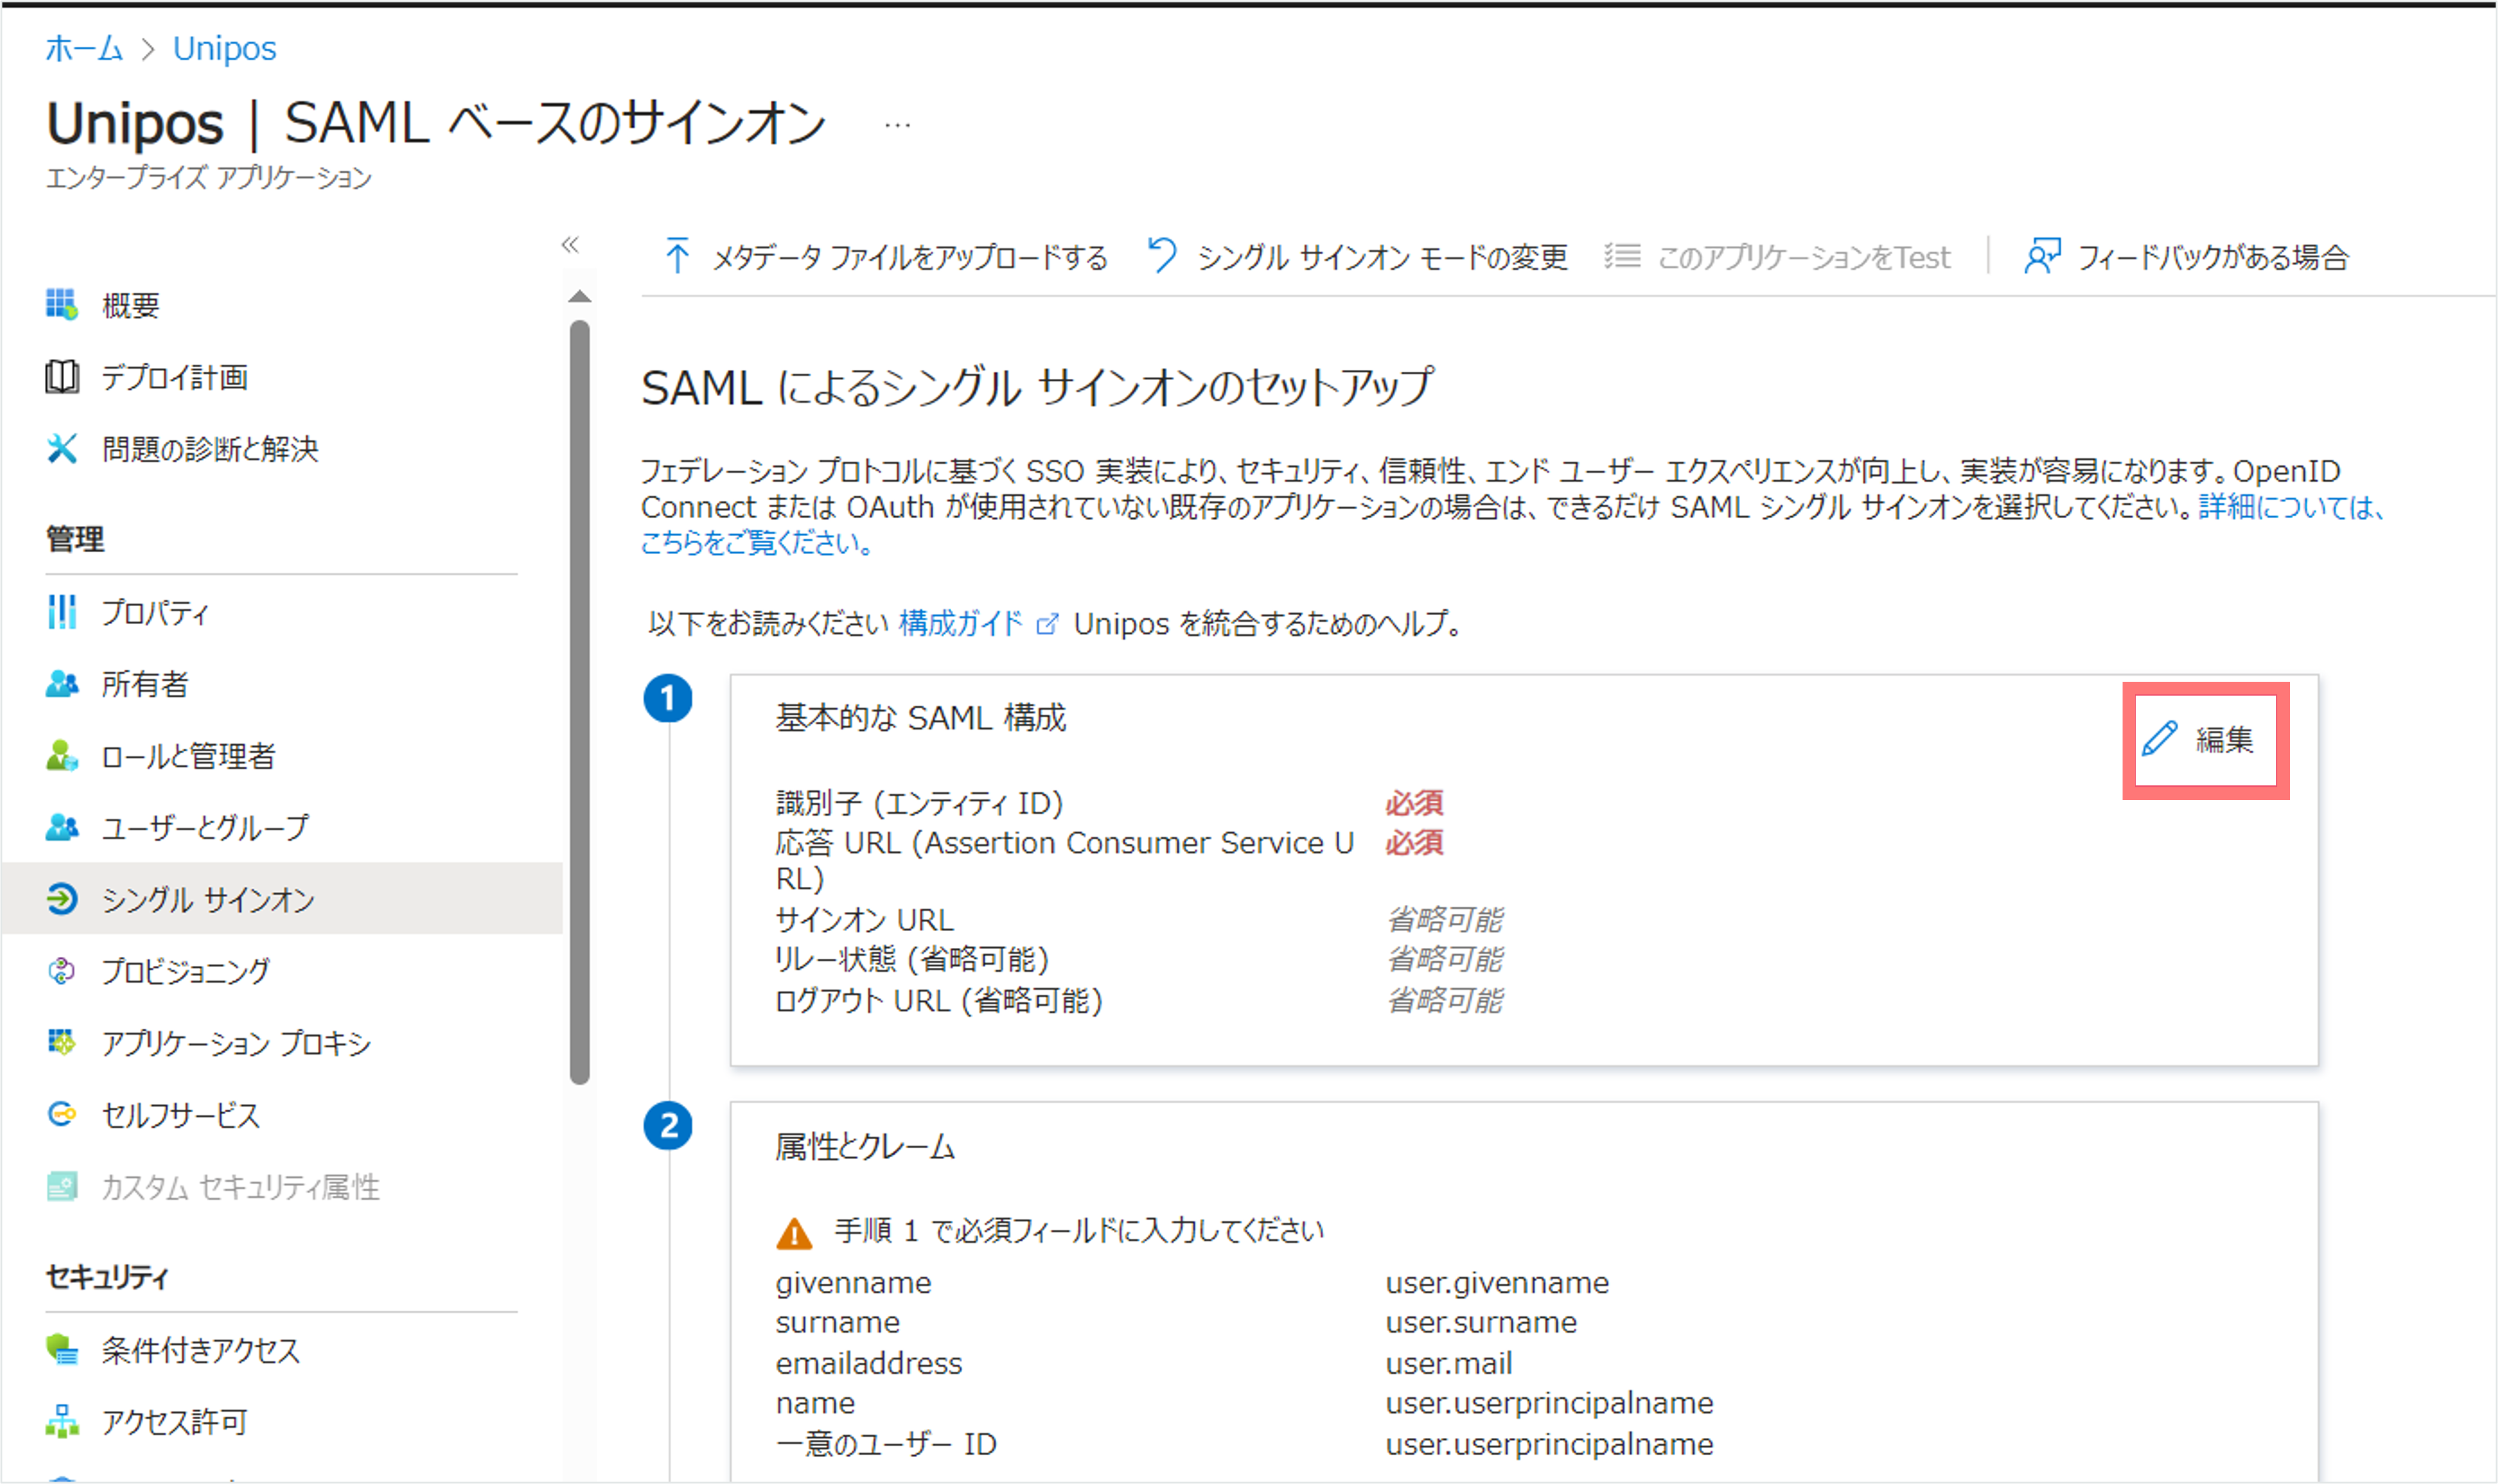
Task: Click the デプロイ計画 book icon
Action: [62, 377]
